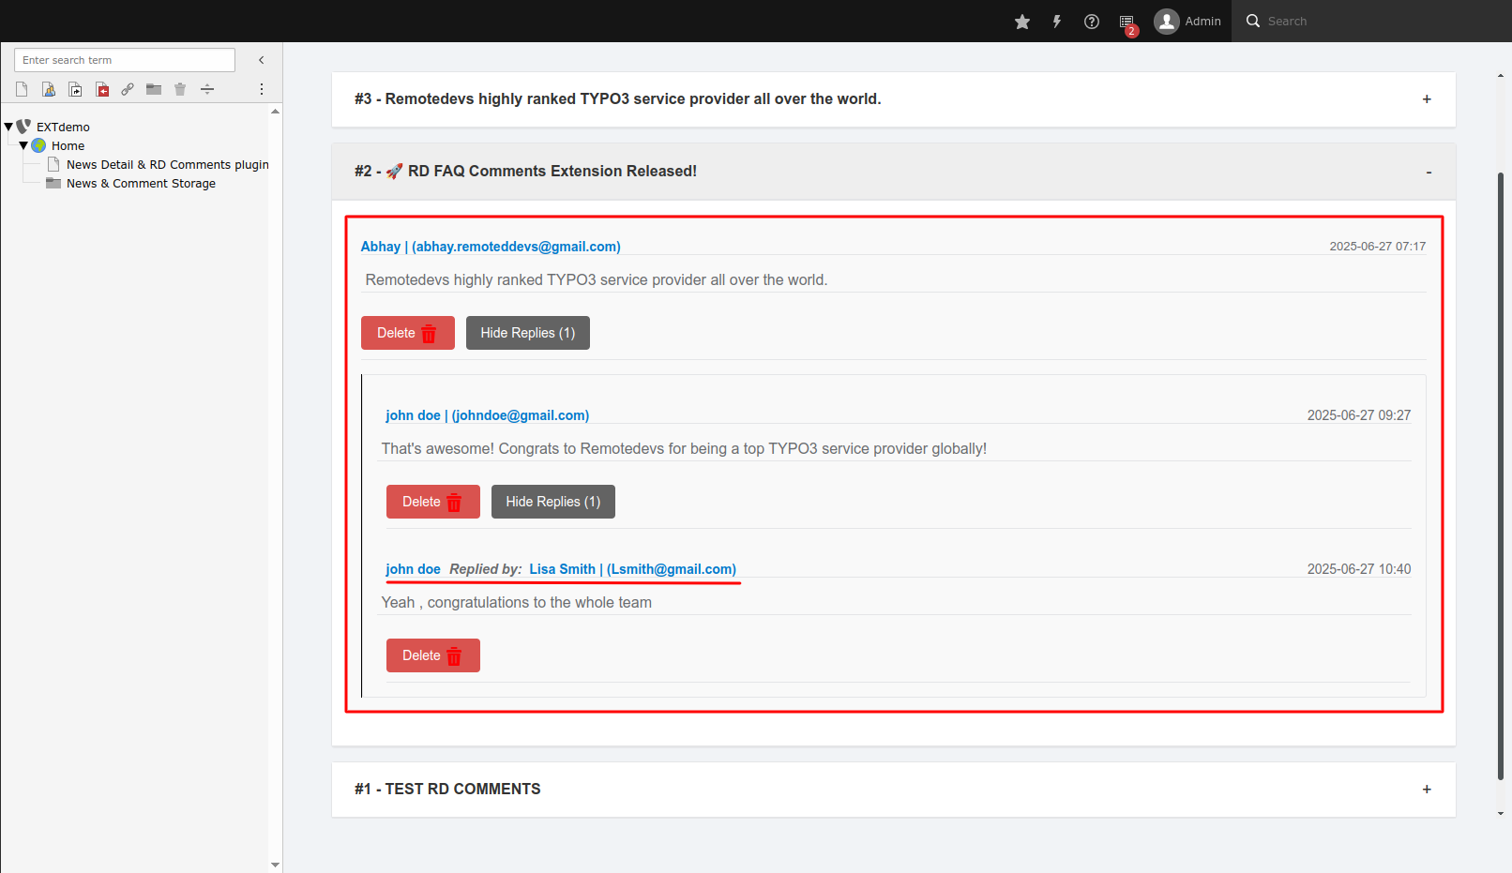Open notifications icon showing badge 2
Screen dimensions: 1512x873
coord(1126,21)
